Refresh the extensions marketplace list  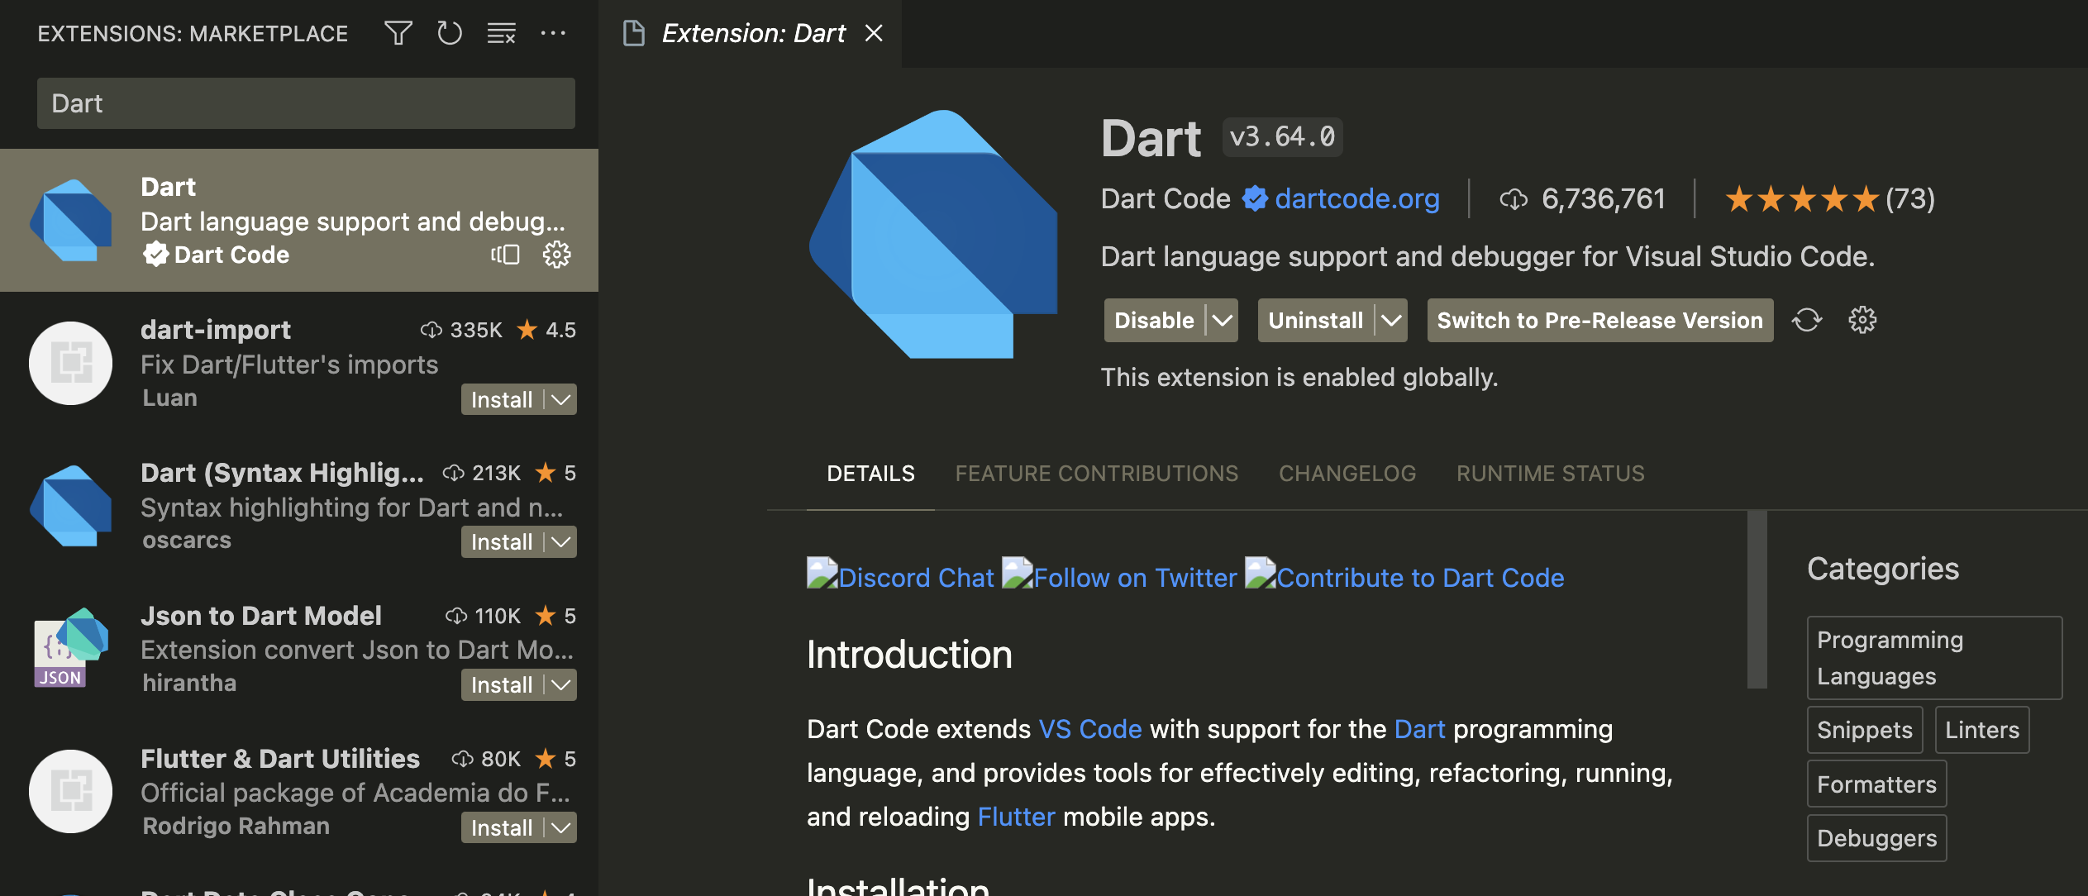coord(450,33)
